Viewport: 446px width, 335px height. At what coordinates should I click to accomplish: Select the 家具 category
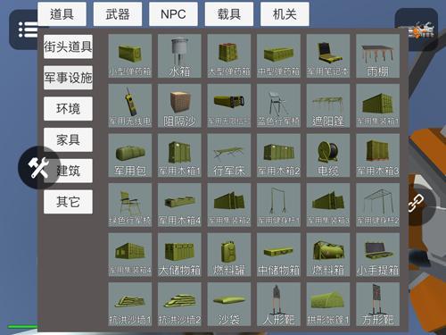pyautogui.click(x=68, y=139)
